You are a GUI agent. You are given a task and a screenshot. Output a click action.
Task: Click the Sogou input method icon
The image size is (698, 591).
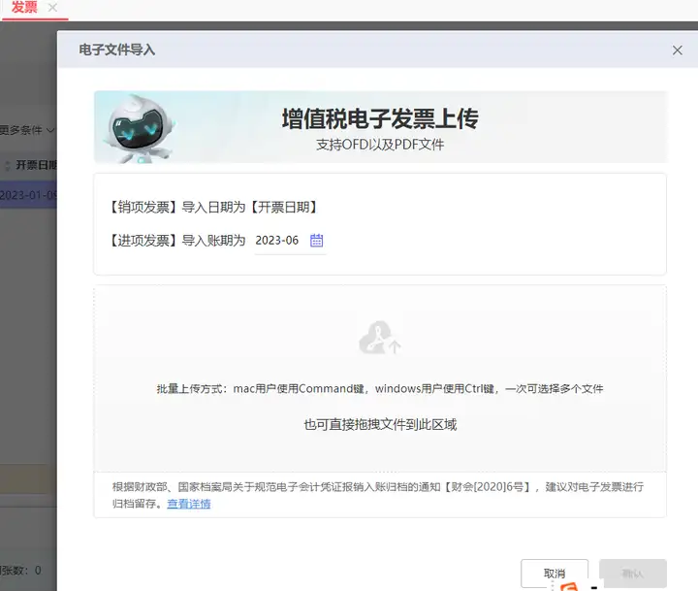[x=569, y=586]
